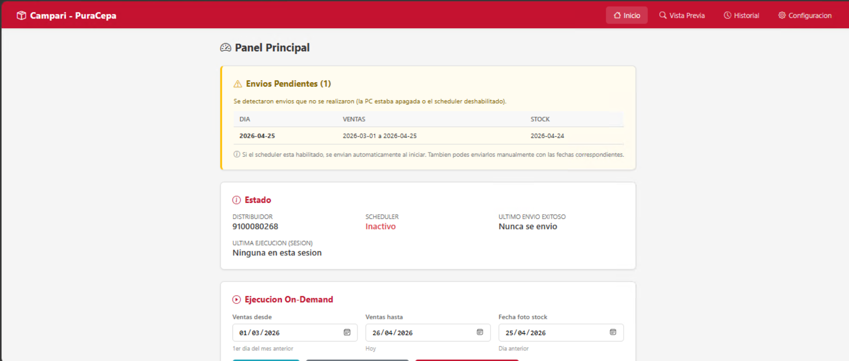
Task: Click the Ejecucion On-Demand heading
Action: [288, 299]
